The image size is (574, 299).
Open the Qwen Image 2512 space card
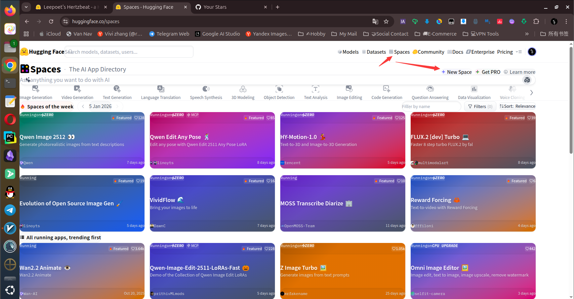point(82,140)
